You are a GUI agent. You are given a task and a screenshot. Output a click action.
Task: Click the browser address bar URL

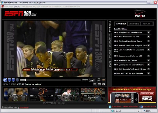[x=42, y=6]
